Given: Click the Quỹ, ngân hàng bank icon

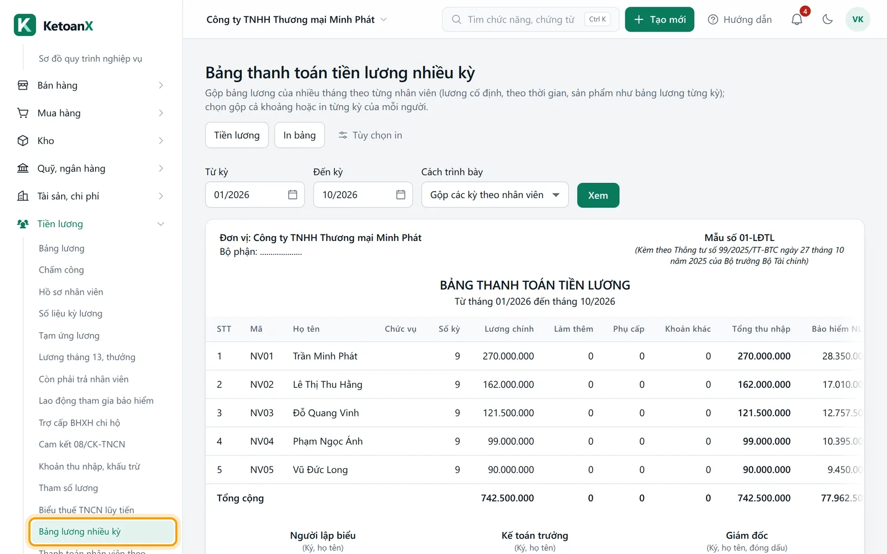Looking at the screenshot, I should pos(23,168).
